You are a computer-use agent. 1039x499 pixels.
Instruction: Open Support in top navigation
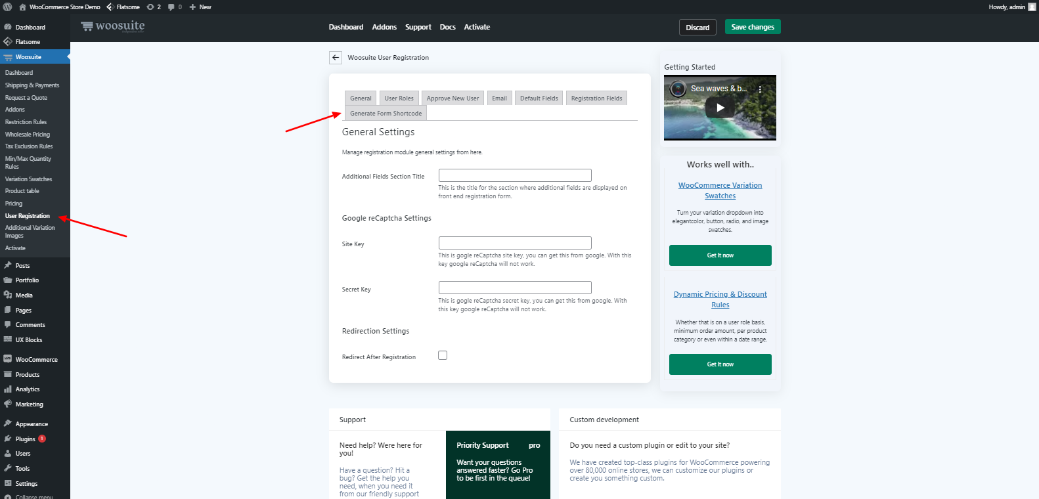pyautogui.click(x=418, y=27)
